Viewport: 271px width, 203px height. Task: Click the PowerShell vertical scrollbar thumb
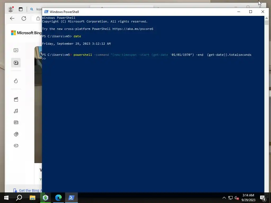(266, 23)
